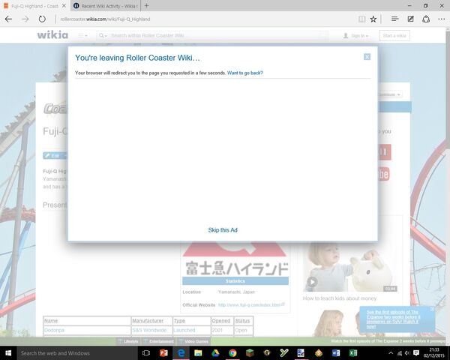Open the Dodonpa coaster link
Screen dimensions: 450x360
tap(54, 330)
